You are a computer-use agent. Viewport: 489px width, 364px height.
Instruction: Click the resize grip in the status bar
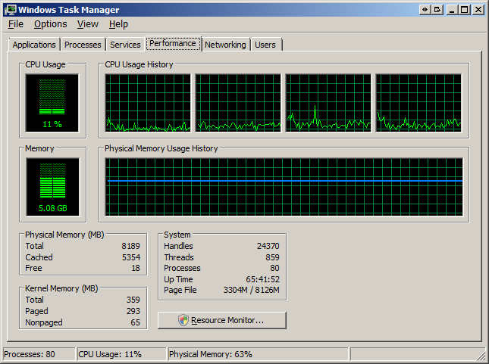[481, 356]
